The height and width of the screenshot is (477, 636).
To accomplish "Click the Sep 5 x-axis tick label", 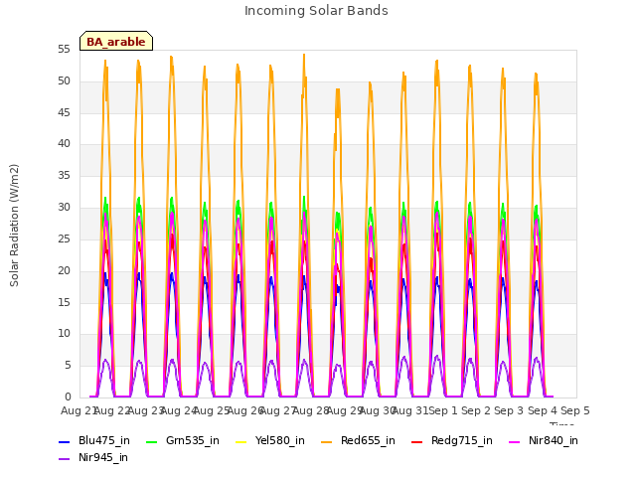I will click(575, 410).
